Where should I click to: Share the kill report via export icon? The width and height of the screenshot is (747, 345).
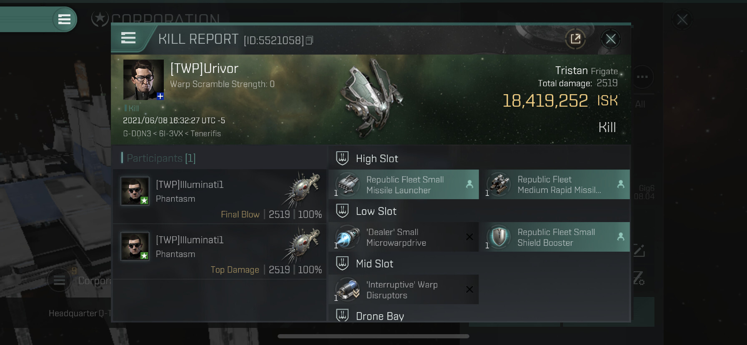[x=575, y=39]
